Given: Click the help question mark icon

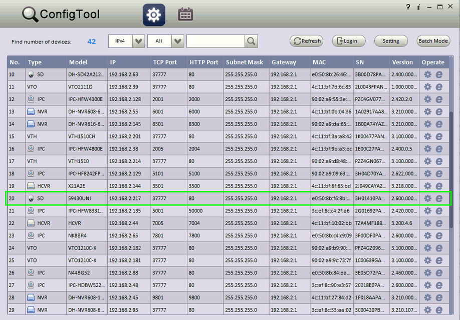Looking at the screenshot, I should pos(408,7).
